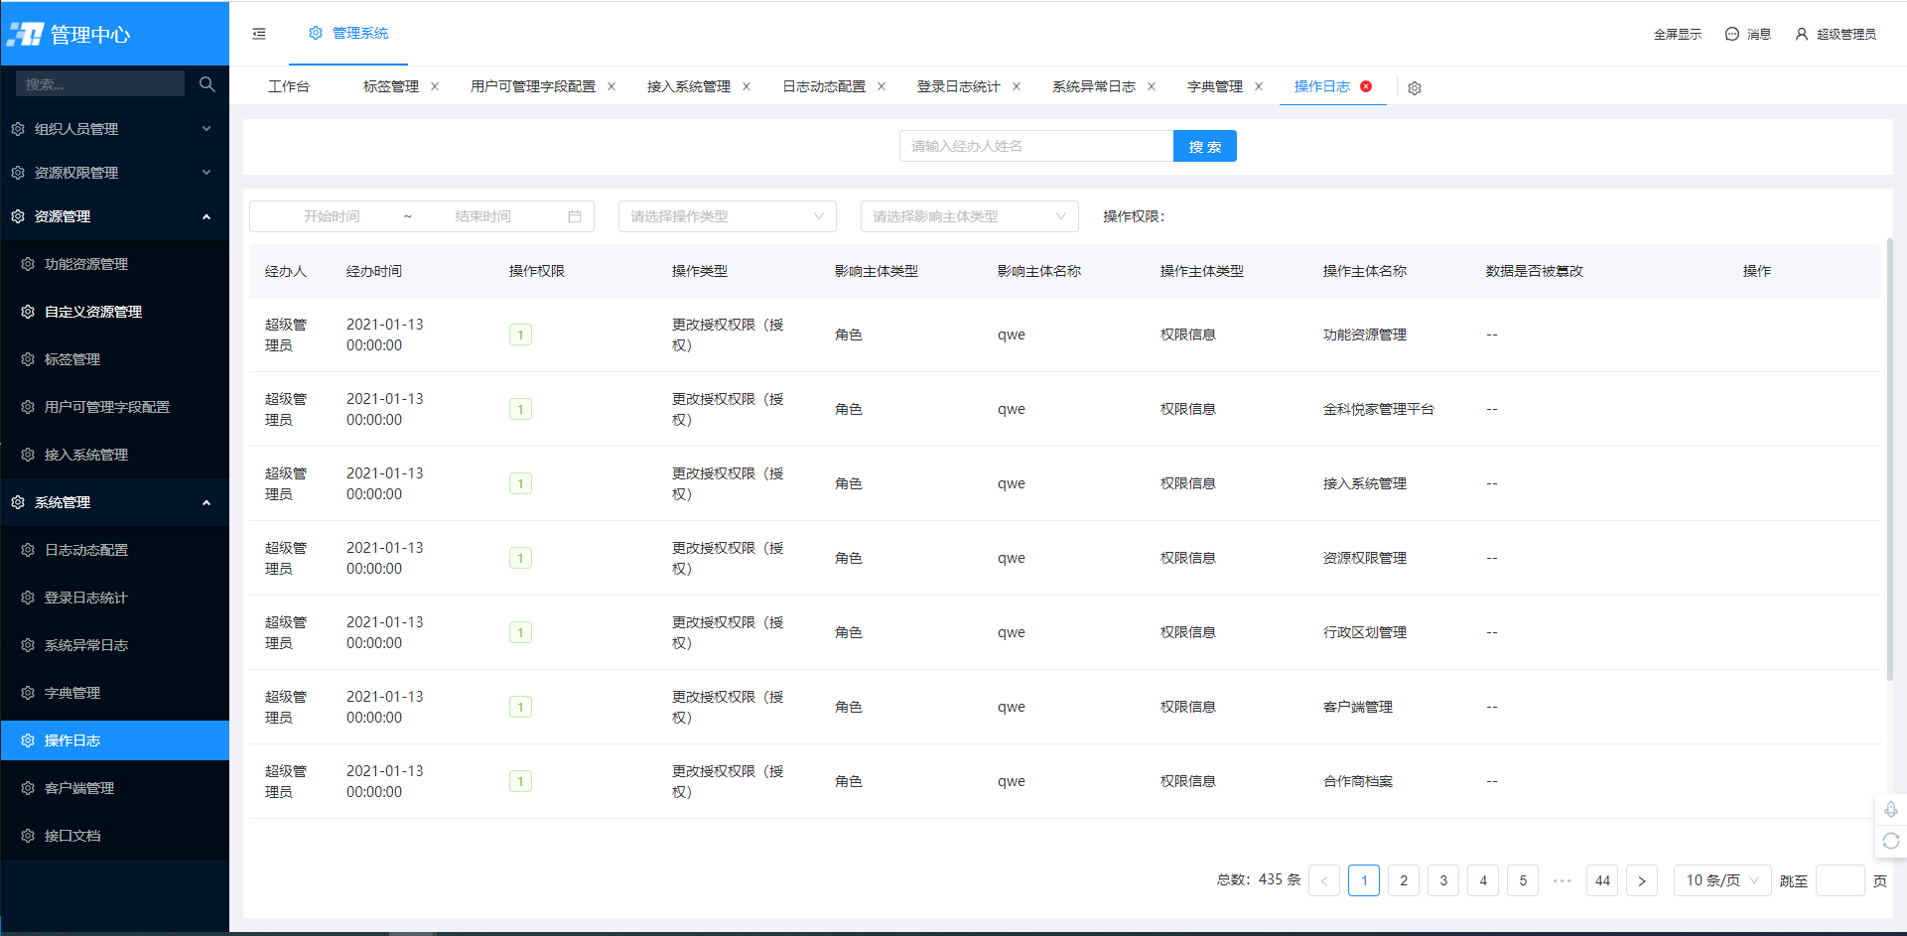Close the 系统异常日志 tab
The width and height of the screenshot is (1907, 936).
(x=1152, y=86)
